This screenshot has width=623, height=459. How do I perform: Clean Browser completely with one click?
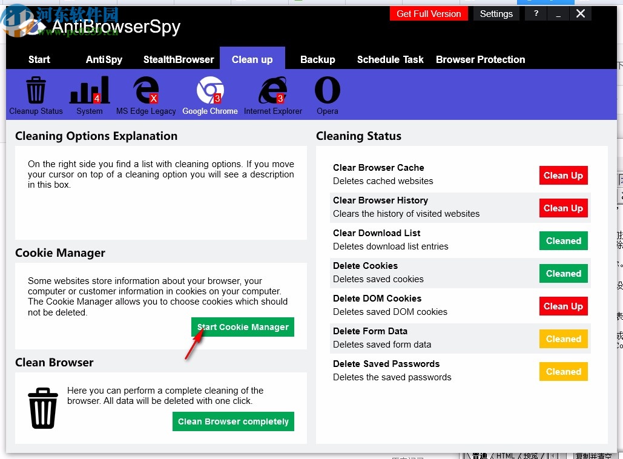[233, 421]
